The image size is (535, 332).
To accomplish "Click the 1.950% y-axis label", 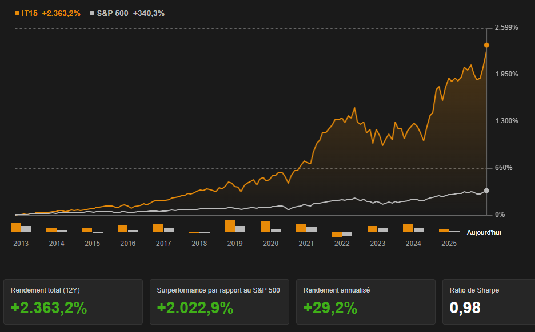I will point(506,74).
